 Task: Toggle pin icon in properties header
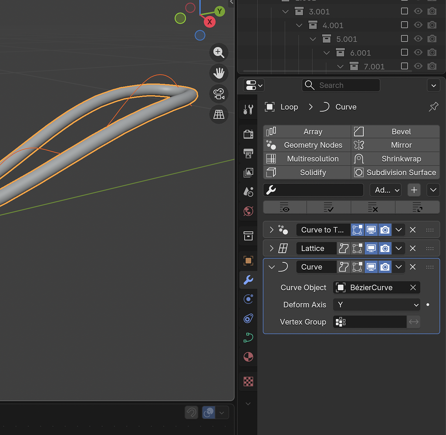[433, 107]
